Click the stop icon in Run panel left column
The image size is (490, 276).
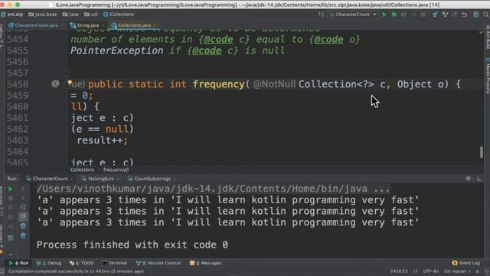(x=10, y=198)
